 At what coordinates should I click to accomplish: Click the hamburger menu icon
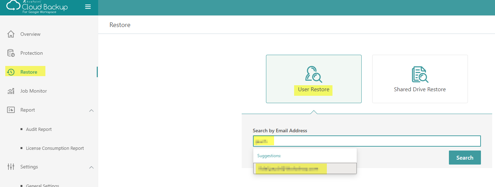(x=88, y=7)
